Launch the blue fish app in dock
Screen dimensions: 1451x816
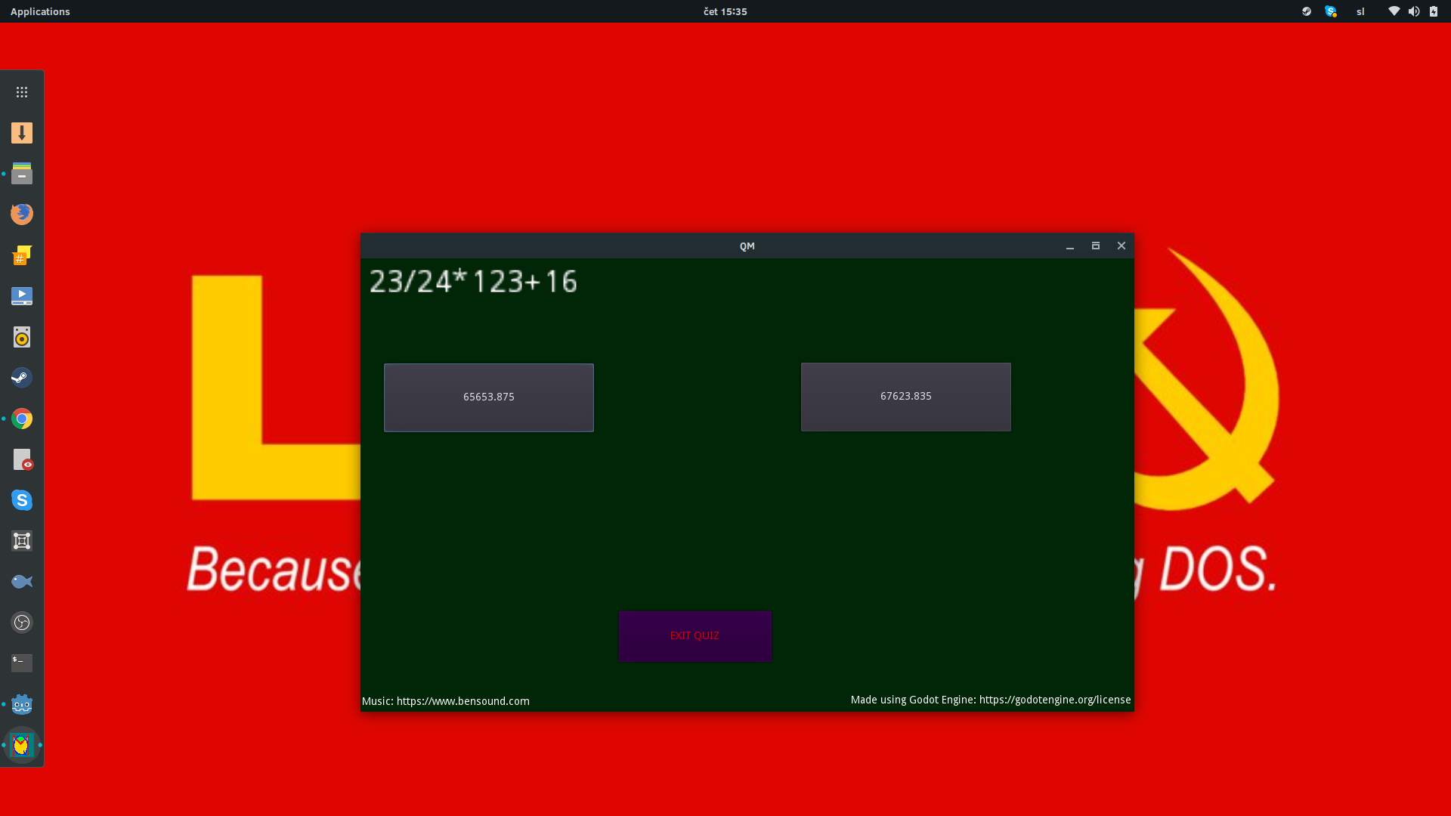(x=22, y=582)
